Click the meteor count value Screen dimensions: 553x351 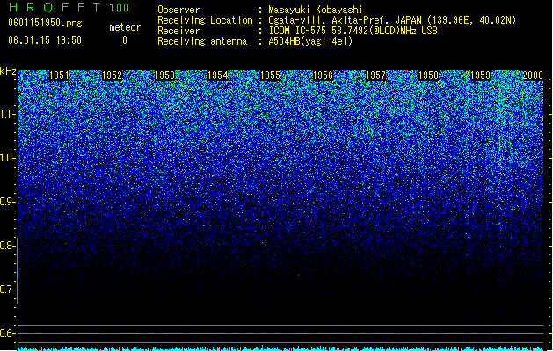[x=125, y=40]
